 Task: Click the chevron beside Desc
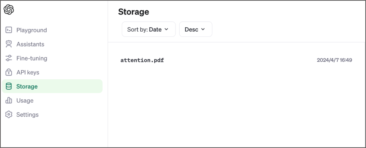click(203, 29)
